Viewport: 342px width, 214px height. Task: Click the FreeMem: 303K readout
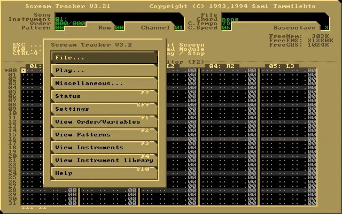(x=299, y=36)
